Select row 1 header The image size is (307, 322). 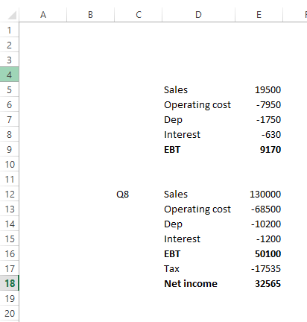pyautogui.click(x=9, y=30)
